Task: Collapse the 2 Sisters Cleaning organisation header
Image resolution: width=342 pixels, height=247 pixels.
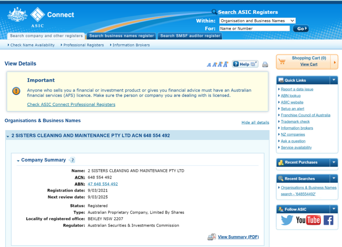Action: click(8, 136)
